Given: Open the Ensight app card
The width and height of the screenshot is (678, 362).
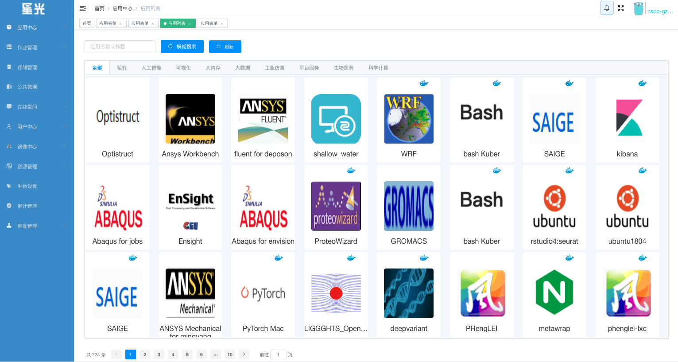Looking at the screenshot, I should pos(190,207).
